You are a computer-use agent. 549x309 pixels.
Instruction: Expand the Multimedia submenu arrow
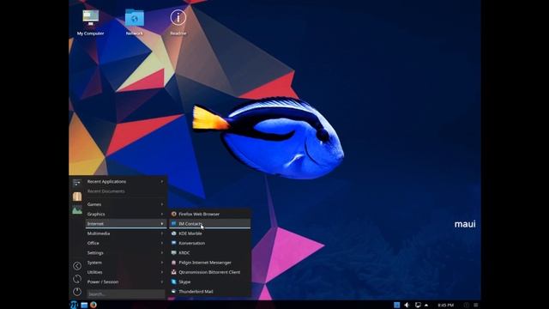point(162,233)
